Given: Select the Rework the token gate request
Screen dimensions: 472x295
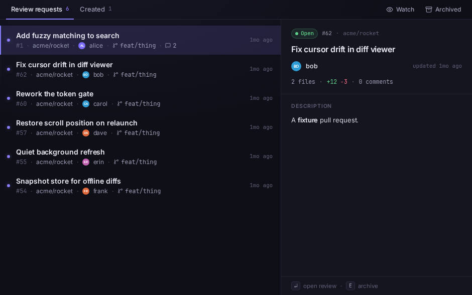Looking at the screenshot, I should click(x=140, y=98).
